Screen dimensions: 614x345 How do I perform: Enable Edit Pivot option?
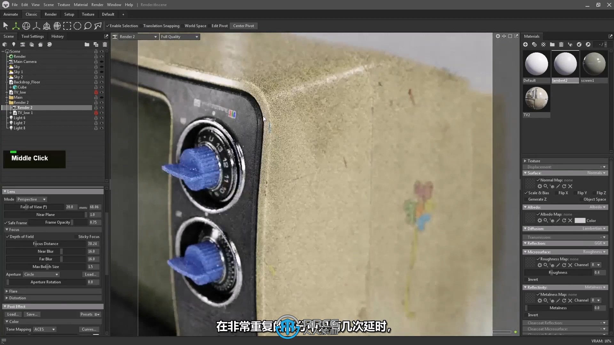click(x=209, y=26)
